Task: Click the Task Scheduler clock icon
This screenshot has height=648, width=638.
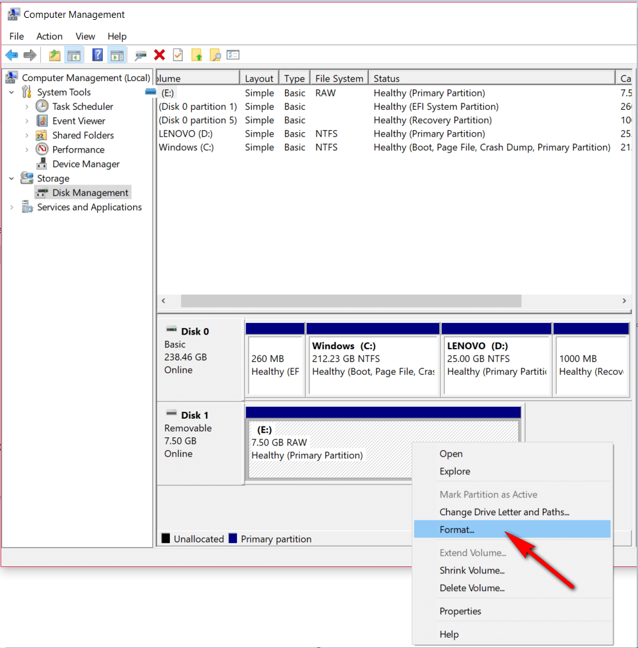Action: (42, 106)
